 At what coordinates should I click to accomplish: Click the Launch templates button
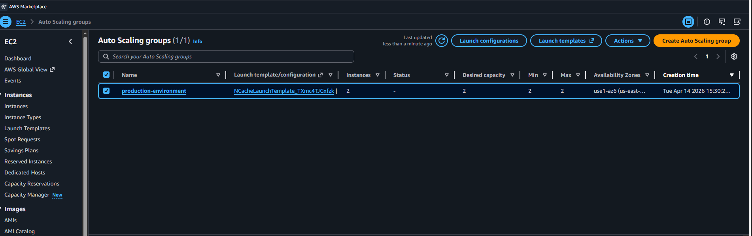tap(566, 41)
